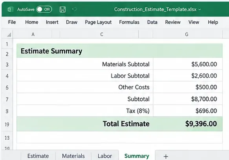The image size is (229, 160).
Task: Open the Draw ribbon tab
Action: coord(71,22)
